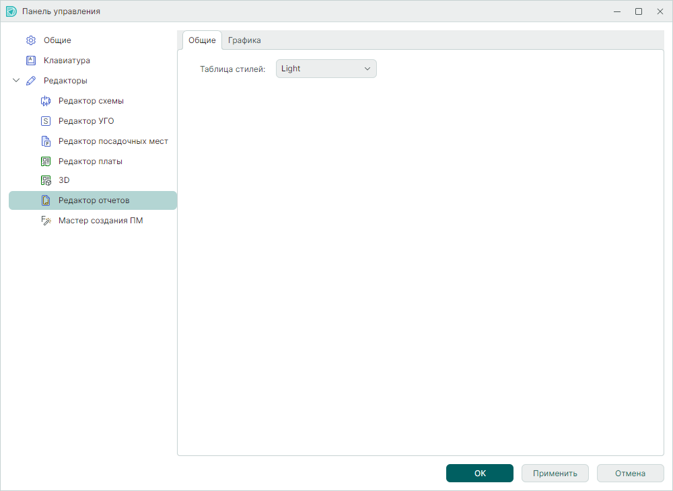Viewport: 673px width, 491px height.
Task: Click the Редактор отчетов icon
Action: pyautogui.click(x=46, y=200)
